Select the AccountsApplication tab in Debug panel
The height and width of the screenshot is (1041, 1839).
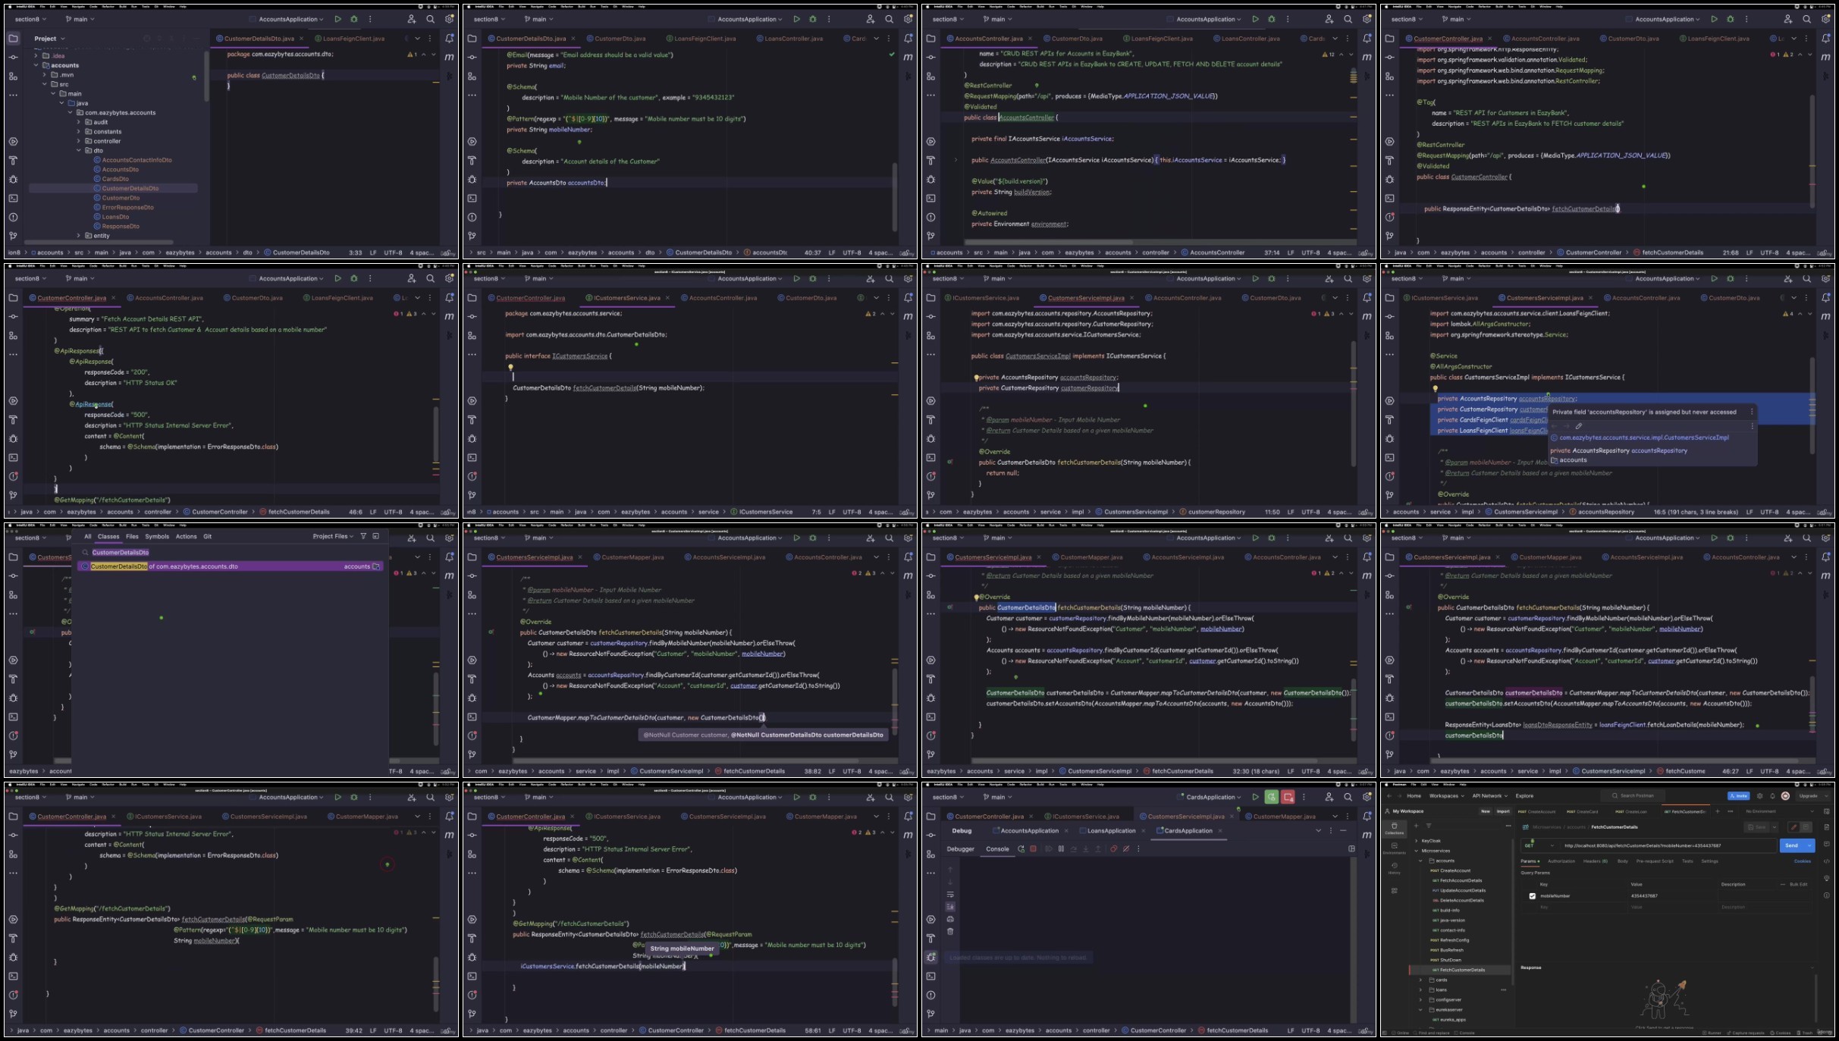coord(1029,831)
